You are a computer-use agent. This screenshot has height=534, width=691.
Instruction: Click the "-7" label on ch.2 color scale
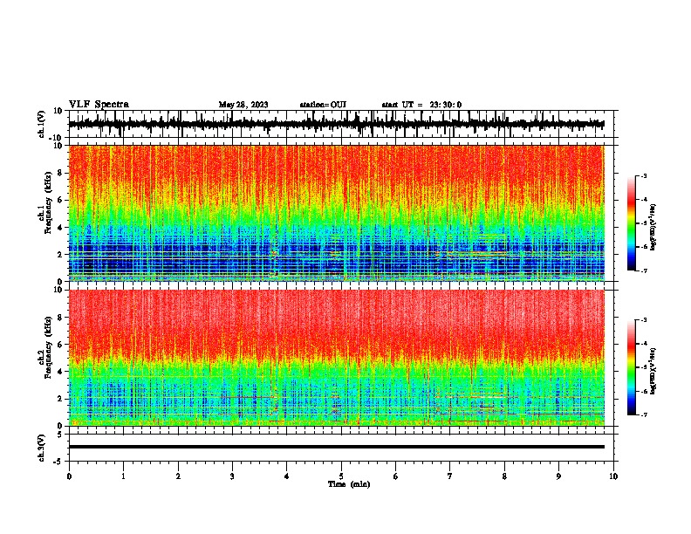click(x=644, y=415)
